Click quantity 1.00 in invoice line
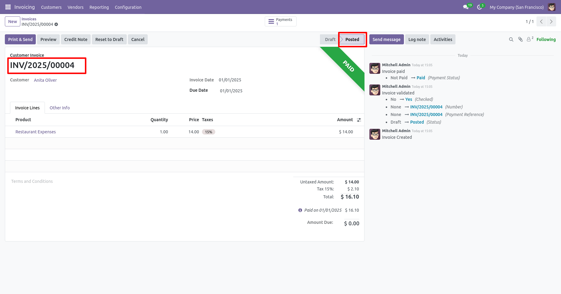The height and width of the screenshot is (294, 561). (x=164, y=132)
